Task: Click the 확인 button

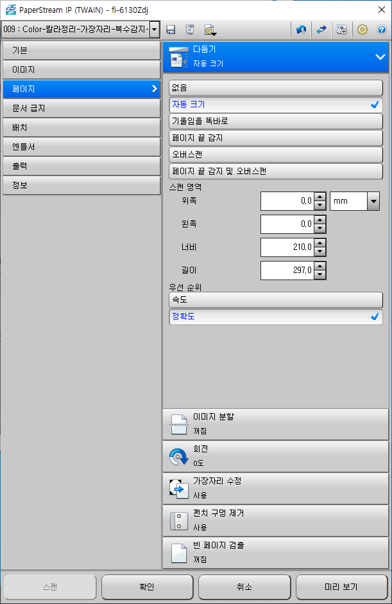Action: 148,587
